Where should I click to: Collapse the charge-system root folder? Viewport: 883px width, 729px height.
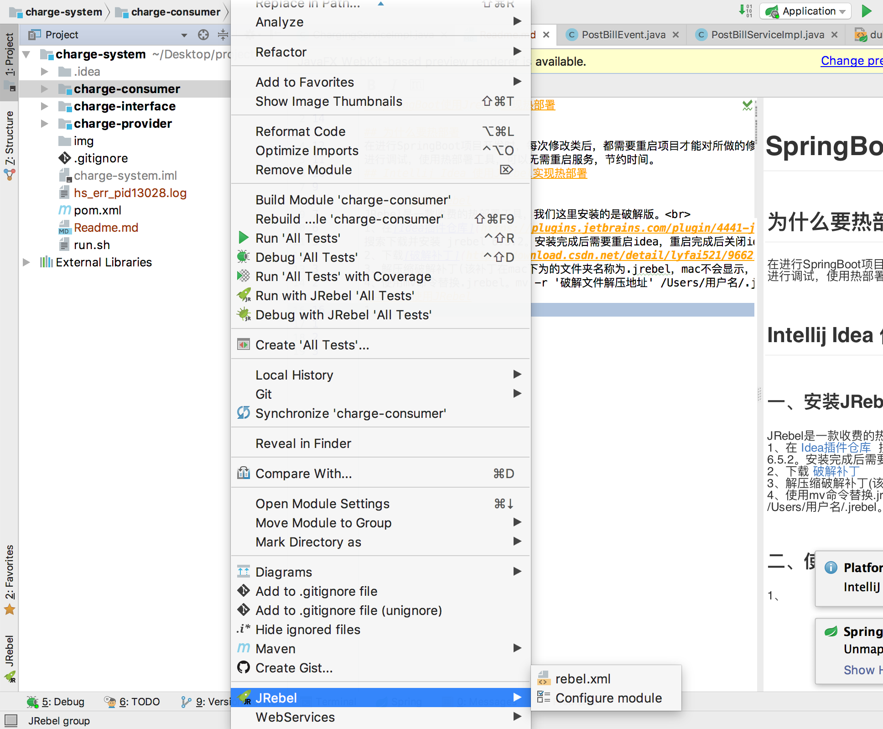[26, 54]
